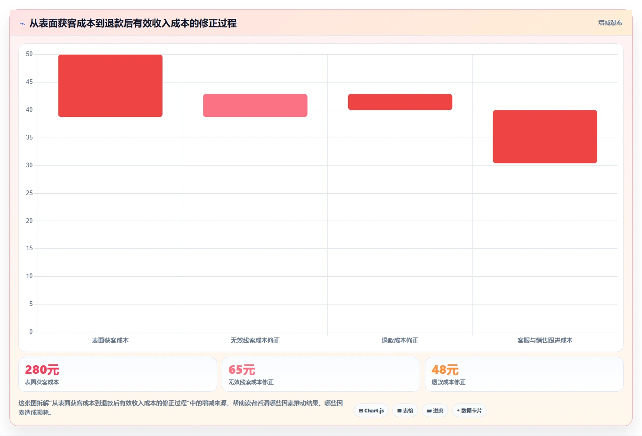Click the y-axis value 15
The height and width of the screenshot is (436, 642).
pos(29,248)
